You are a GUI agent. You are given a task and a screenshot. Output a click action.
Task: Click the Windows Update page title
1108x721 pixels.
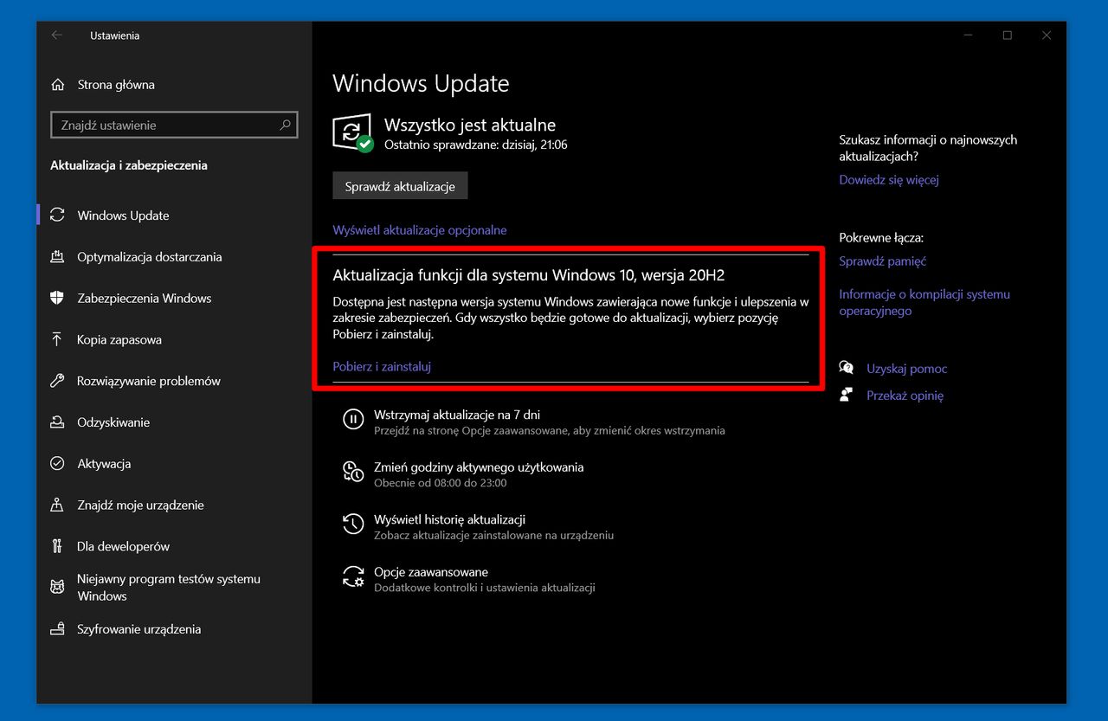coord(421,84)
